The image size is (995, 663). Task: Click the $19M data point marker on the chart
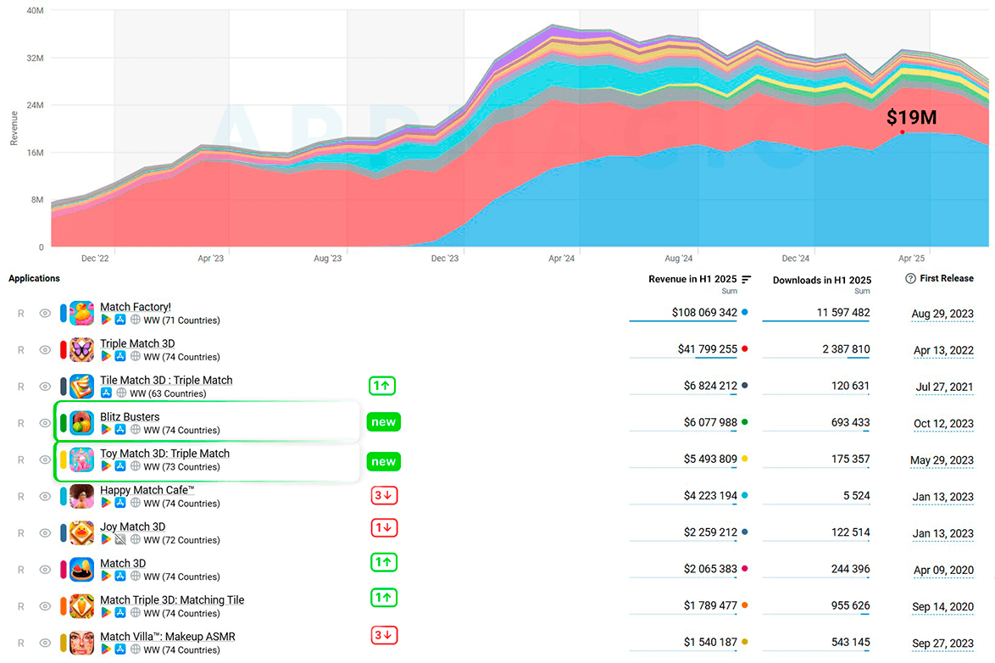point(903,132)
